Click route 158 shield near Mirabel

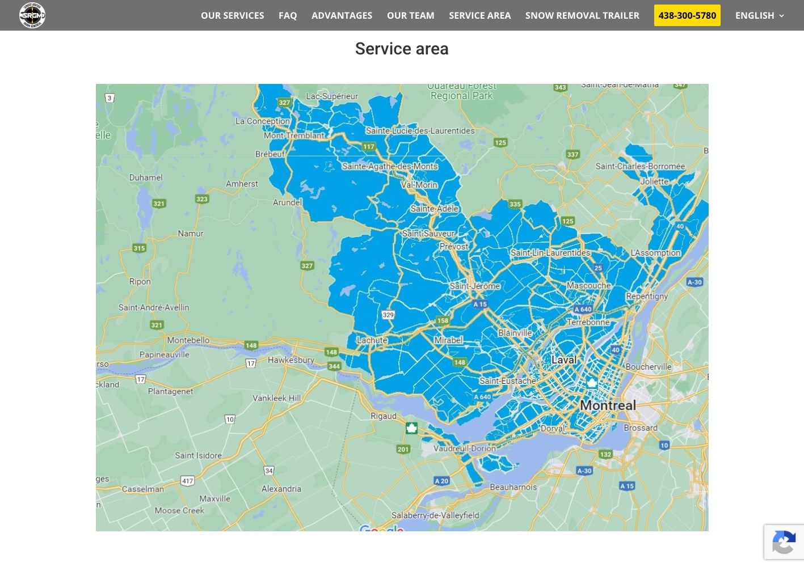click(x=443, y=320)
